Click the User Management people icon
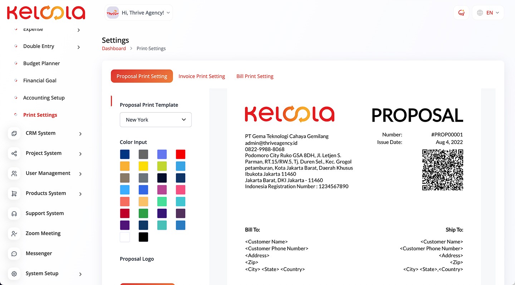Screen dimensions: 515x285 point(14,173)
